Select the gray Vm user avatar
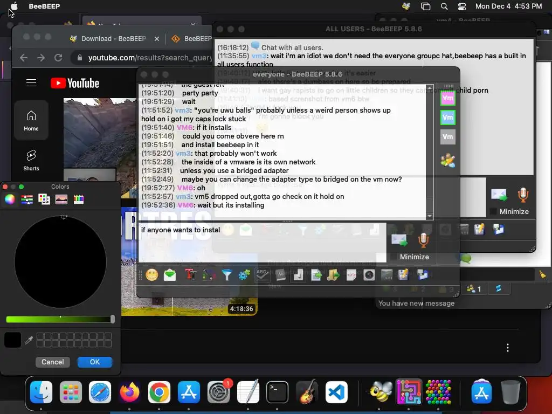552x414 pixels. (448, 136)
